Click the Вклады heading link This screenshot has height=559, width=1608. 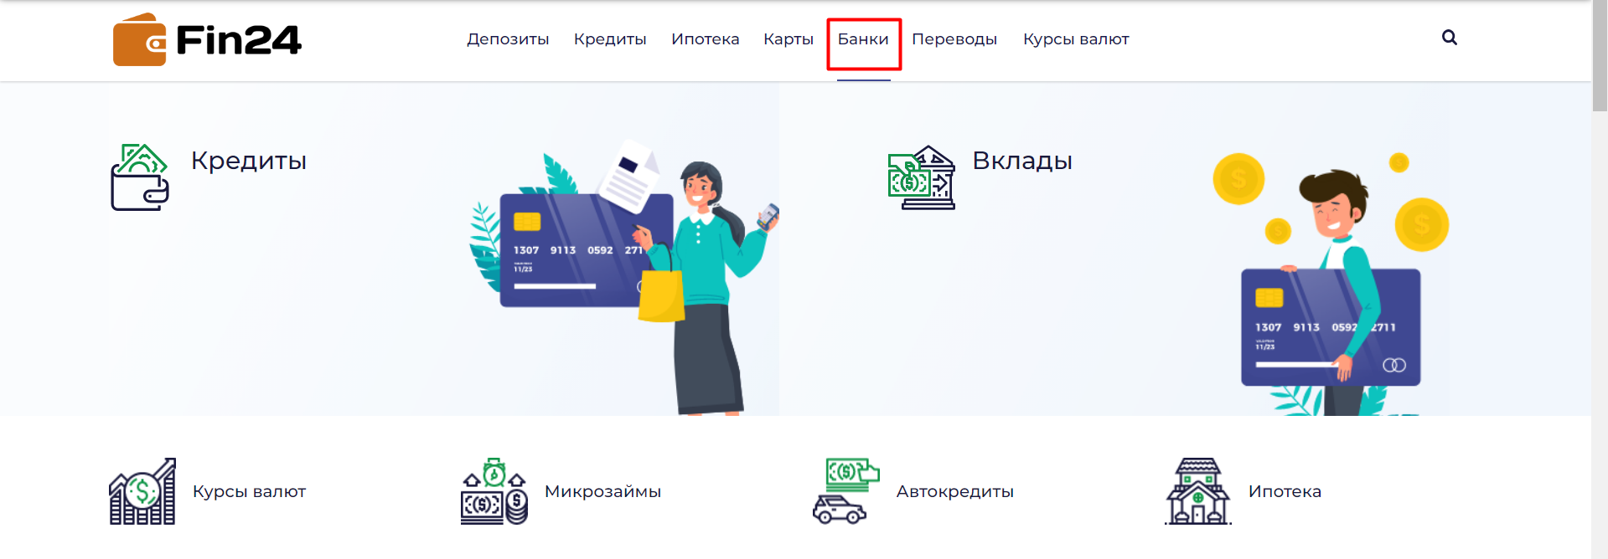click(1022, 161)
